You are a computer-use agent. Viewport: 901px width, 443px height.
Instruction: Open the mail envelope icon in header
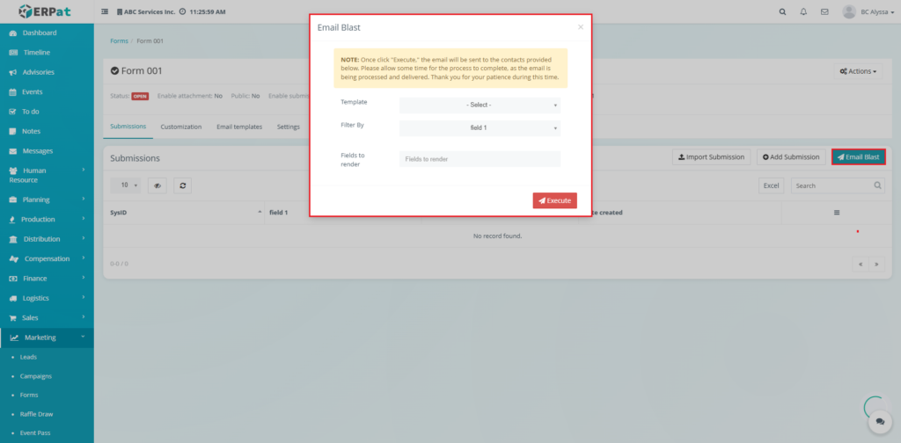[x=824, y=12]
